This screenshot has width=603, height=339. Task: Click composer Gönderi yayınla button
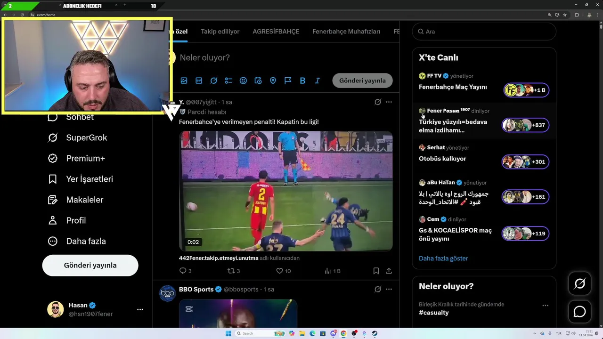point(362,81)
